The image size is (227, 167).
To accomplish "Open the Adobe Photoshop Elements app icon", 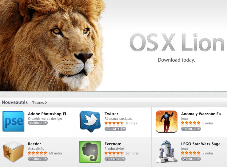I will coord(13,121).
